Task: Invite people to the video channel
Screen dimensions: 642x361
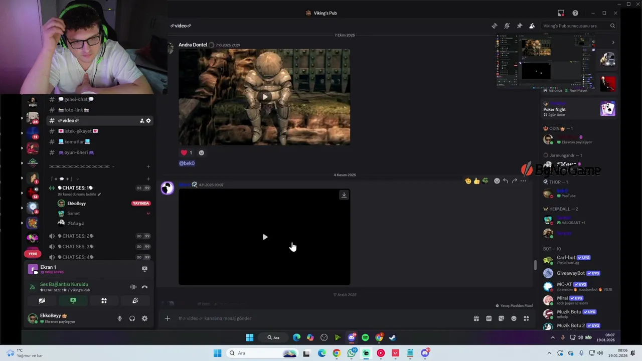Action: pyautogui.click(x=142, y=121)
